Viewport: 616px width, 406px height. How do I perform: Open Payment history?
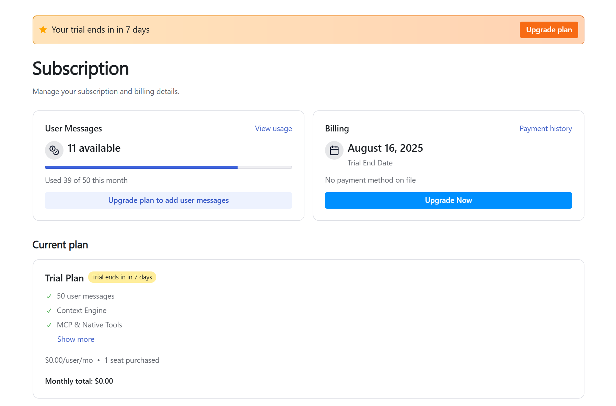click(x=545, y=129)
